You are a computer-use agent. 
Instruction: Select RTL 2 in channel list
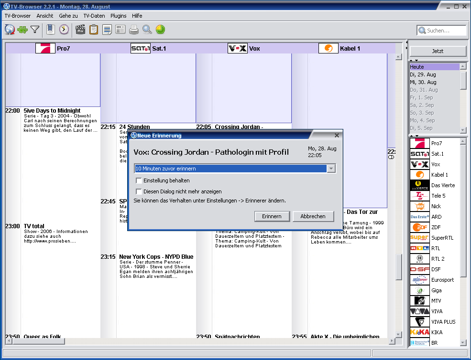coord(435,259)
